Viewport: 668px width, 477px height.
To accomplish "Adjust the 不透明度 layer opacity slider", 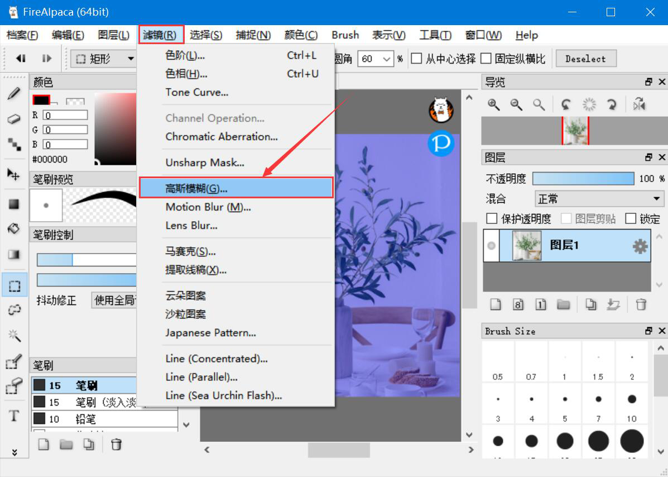I will click(583, 179).
